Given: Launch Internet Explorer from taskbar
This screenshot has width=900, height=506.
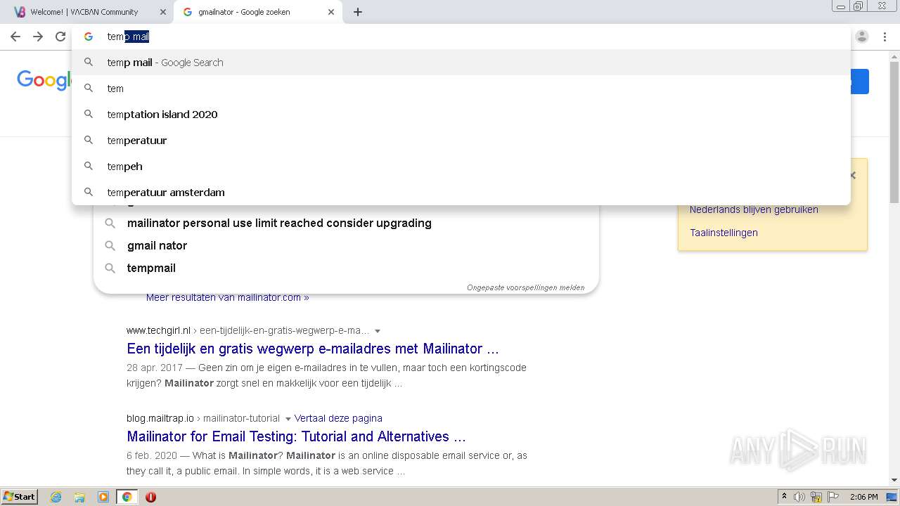Looking at the screenshot, I should 56,497.
